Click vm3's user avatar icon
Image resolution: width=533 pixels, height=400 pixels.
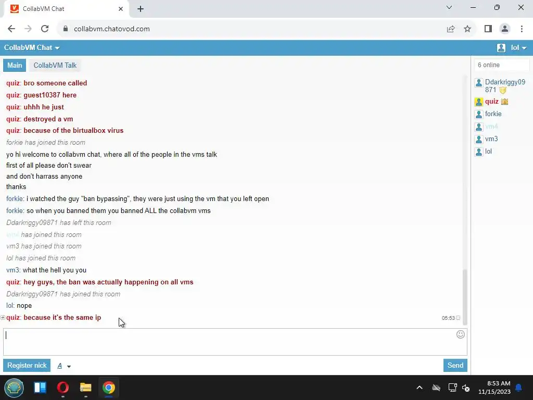click(x=479, y=139)
